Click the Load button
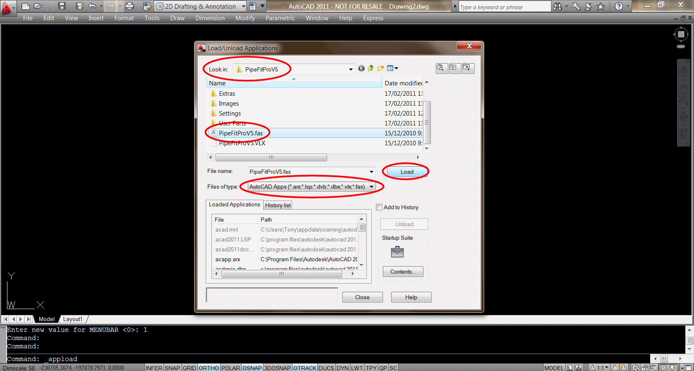Screen dimensions: 694x371 point(406,172)
